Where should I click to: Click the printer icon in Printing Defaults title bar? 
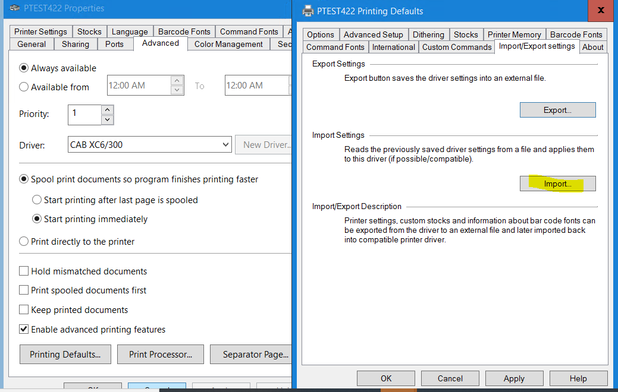click(308, 11)
